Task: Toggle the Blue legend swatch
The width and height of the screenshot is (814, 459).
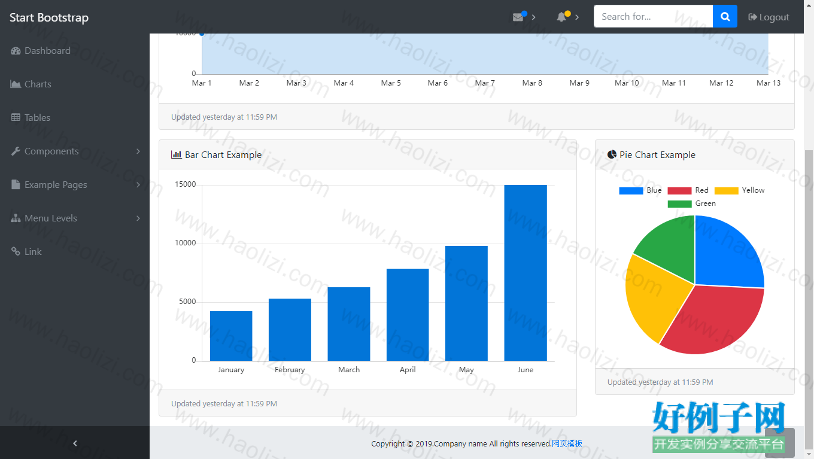Action: (631, 190)
